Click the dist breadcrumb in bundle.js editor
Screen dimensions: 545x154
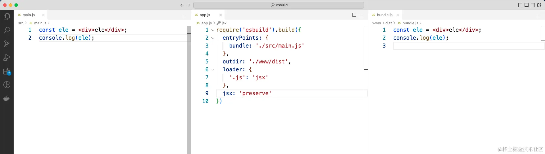(389, 23)
